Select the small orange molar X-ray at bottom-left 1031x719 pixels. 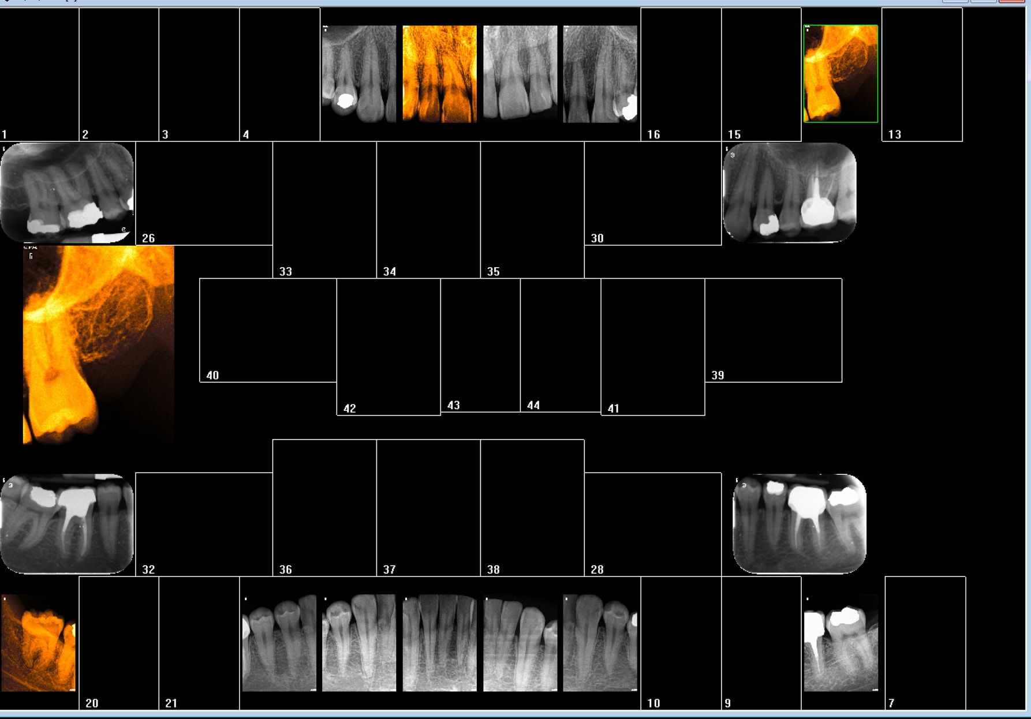(38, 643)
